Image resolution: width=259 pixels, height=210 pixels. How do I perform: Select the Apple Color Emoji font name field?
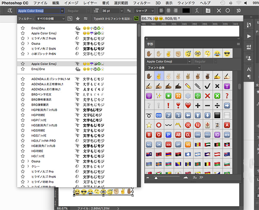tap(39, 11)
